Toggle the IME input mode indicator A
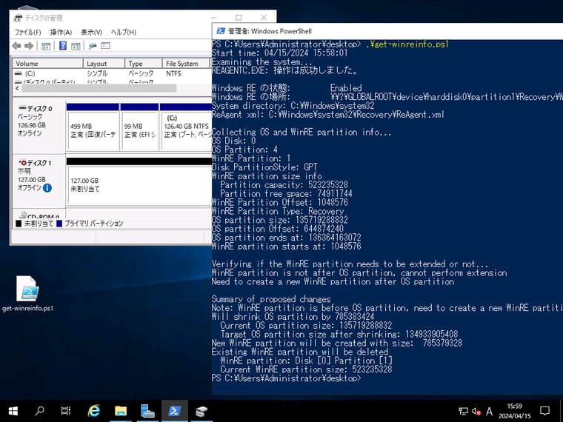The height and width of the screenshot is (422, 563). [x=489, y=411]
